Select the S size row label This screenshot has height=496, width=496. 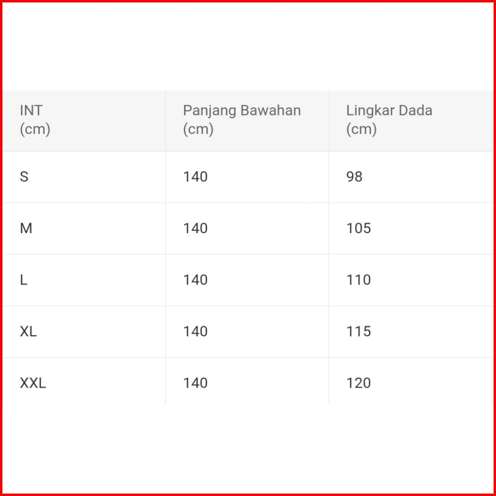click(24, 177)
